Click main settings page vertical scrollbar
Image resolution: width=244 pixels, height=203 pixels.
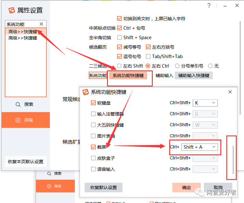240,68
